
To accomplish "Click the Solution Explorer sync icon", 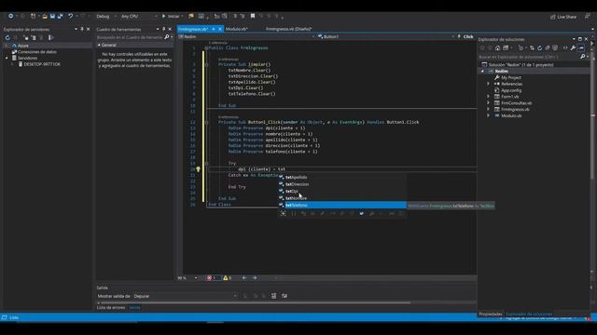I will pyautogui.click(x=532, y=48).
